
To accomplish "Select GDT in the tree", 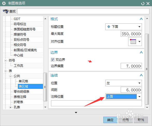I will click(x=17, y=19).
